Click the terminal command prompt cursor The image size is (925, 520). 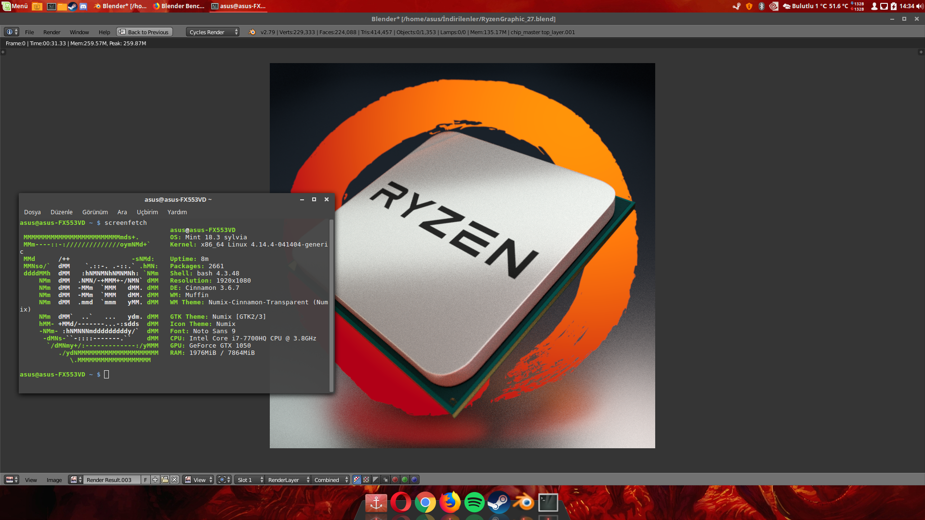tap(106, 374)
